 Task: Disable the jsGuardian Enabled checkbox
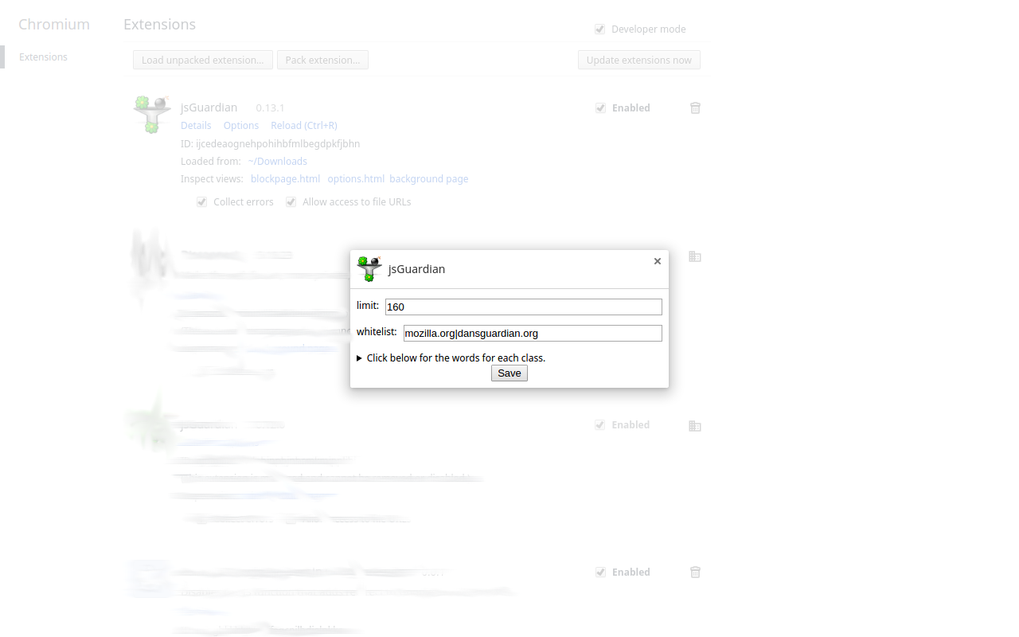pos(601,108)
